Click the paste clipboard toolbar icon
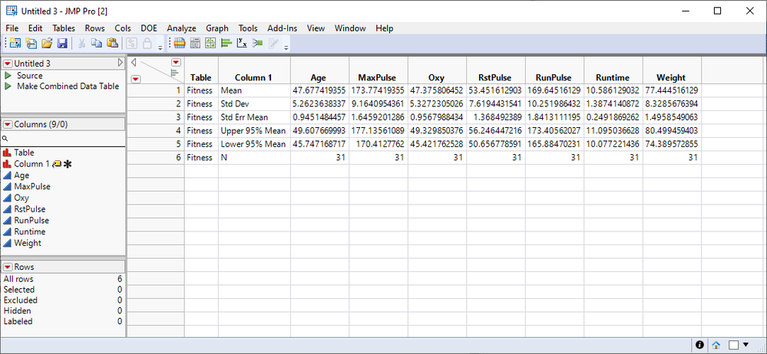Screen dimensions: 767x354 [x=112, y=44]
